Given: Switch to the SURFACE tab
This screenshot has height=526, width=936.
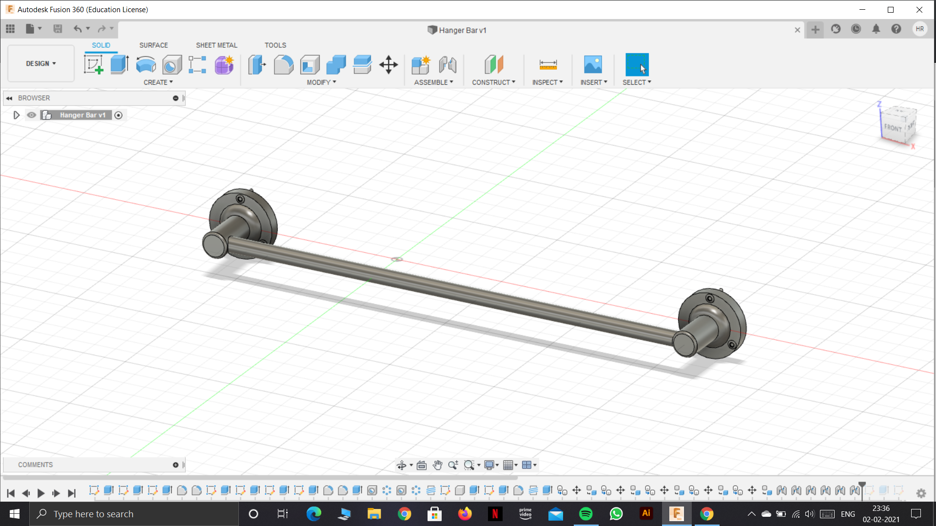Looking at the screenshot, I should [154, 45].
